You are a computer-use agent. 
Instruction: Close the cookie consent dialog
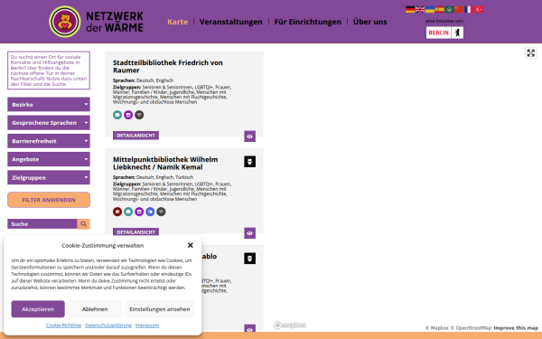[190, 245]
